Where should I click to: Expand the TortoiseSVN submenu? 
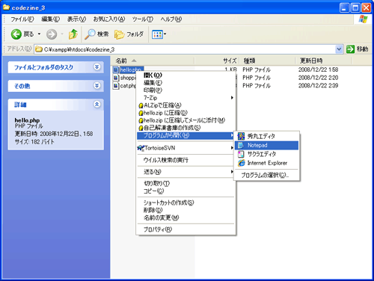click(186, 148)
